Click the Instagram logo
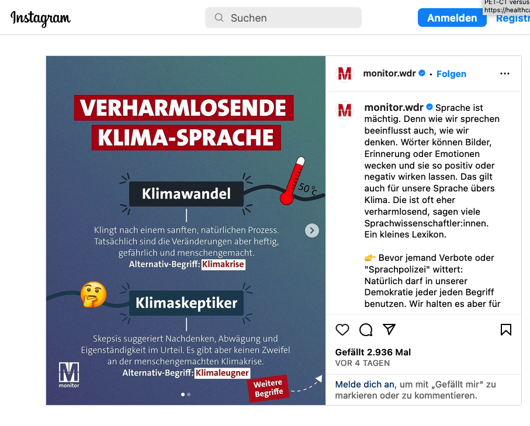Screen dimensions: 530x426 coord(40,18)
